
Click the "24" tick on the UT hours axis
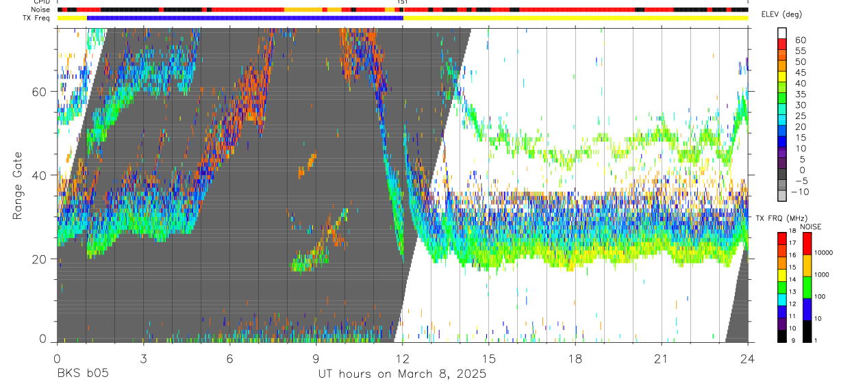(x=748, y=359)
